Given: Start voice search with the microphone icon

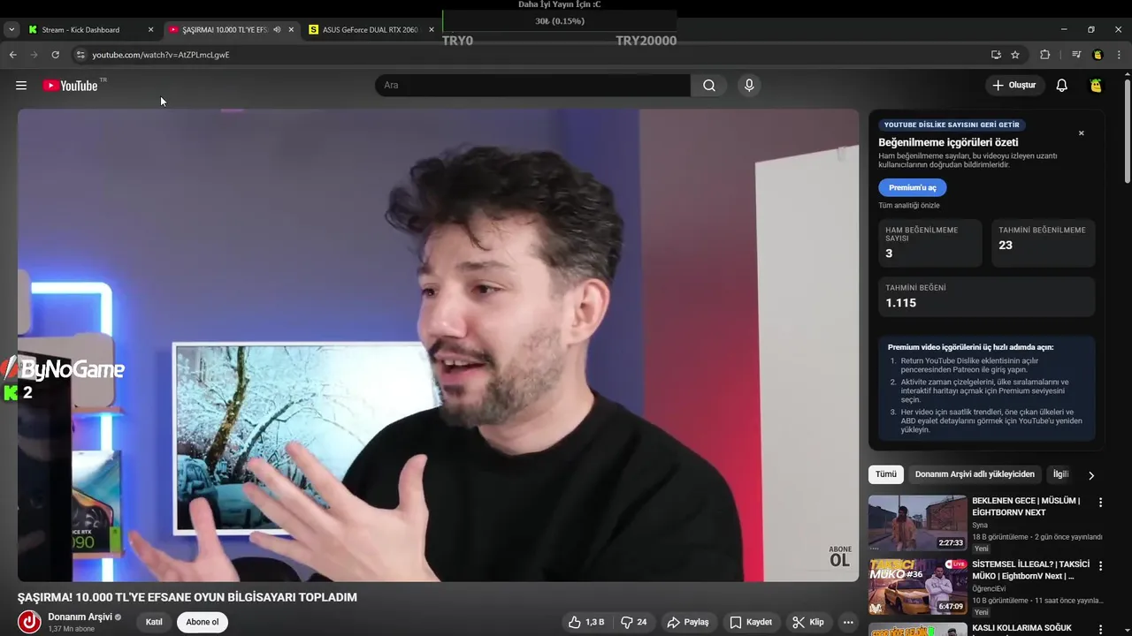Looking at the screenshot, I should coord(749,86).
